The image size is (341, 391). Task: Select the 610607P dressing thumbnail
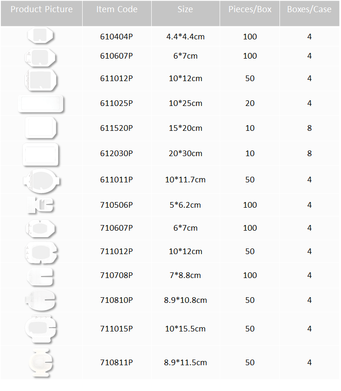[x=40, y=57]
